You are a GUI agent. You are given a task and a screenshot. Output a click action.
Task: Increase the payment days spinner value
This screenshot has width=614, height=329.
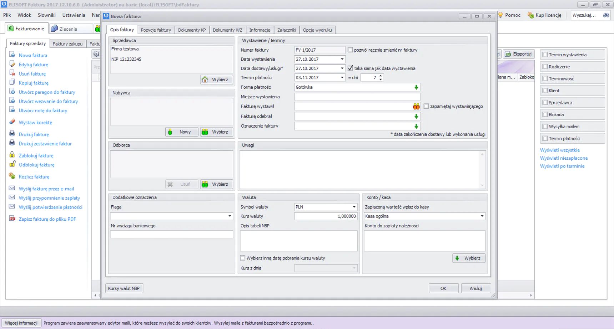tap(381, 76)
